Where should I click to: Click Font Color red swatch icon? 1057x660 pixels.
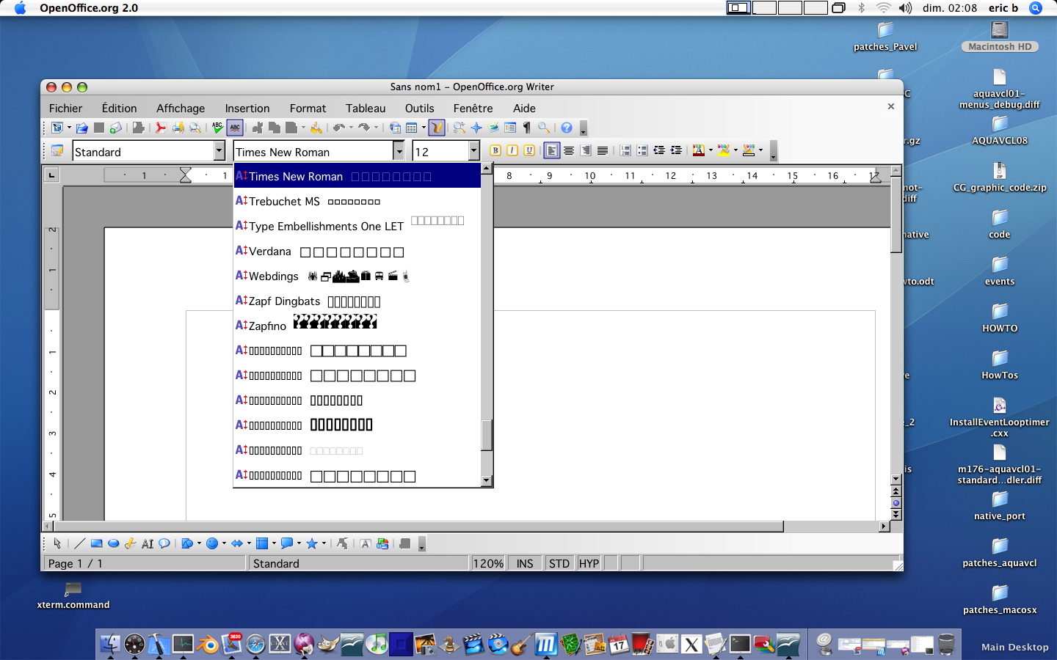(698, 150)
